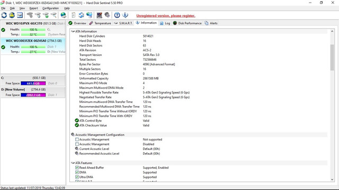Click the Bytes Per Sector value 4096 [Advanced Format]
The width and height of the screenshot is (339, 190).
[x=159, y=64]
